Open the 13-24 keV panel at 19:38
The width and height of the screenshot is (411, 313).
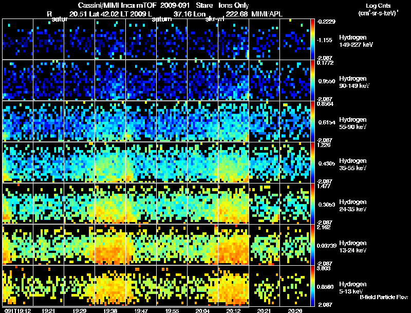[x=110, y=245]
